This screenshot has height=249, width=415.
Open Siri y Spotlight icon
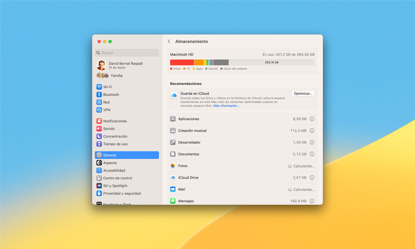(99, 186)
